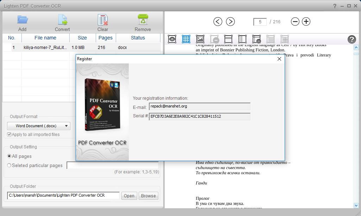Click the Remove recycle bin icon

(x=143, y=20)
